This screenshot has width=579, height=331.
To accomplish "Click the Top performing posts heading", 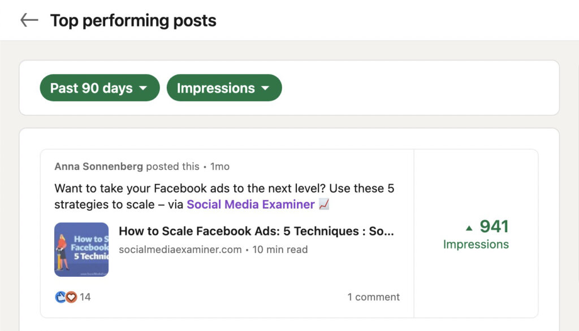I will click(133, 20).
